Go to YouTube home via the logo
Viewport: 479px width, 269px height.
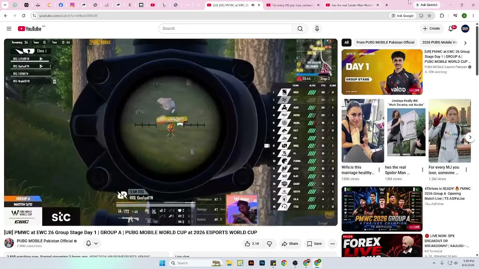(30, 29)
